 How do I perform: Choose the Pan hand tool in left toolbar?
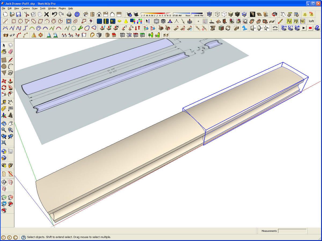pyautogui.click(x=10, y=123)
